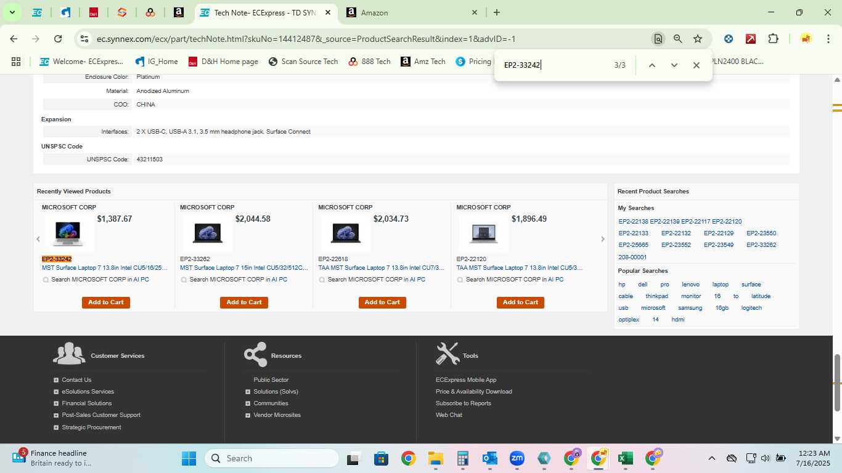This screenshot has height=473, width=842.
Task: Open File Explorer from the taskbar
Action: click(x=435, y=458)
